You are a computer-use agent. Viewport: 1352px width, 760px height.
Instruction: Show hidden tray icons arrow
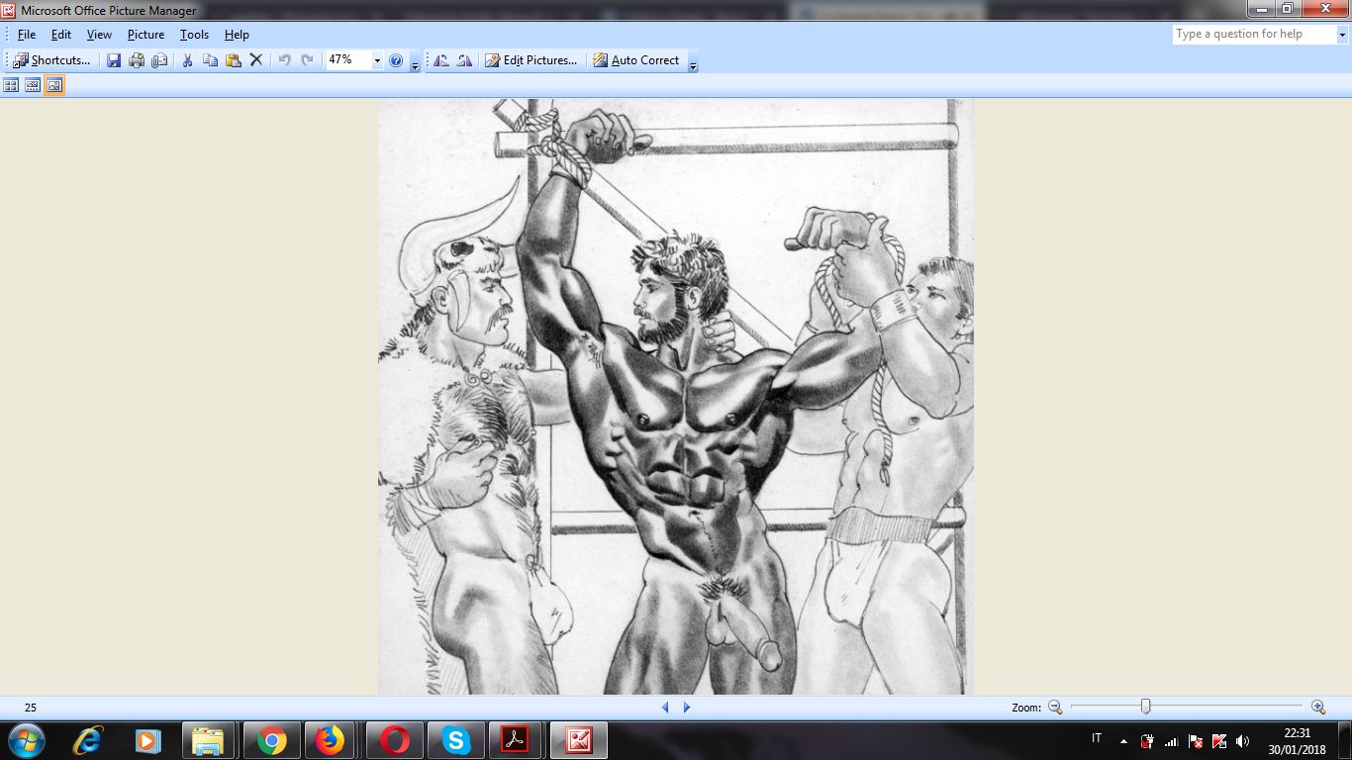click(x=1123, y=740)
